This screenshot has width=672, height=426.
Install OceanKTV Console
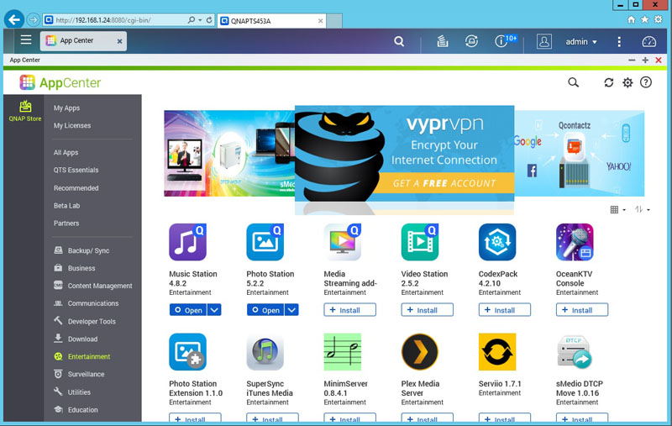(582, 309)
